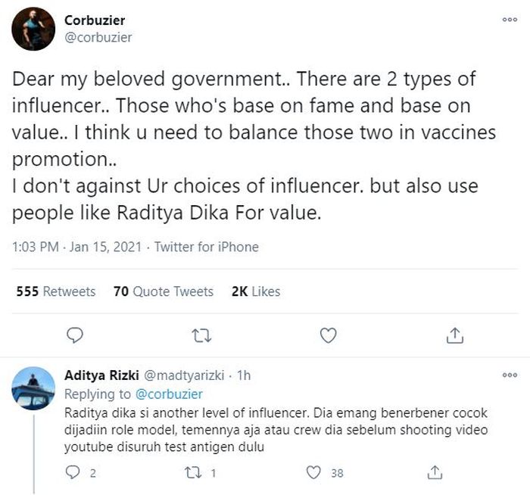Reply to Corbuzier's main tweet
This screenshot has width=530, height=495.
(x=74, y=334)
